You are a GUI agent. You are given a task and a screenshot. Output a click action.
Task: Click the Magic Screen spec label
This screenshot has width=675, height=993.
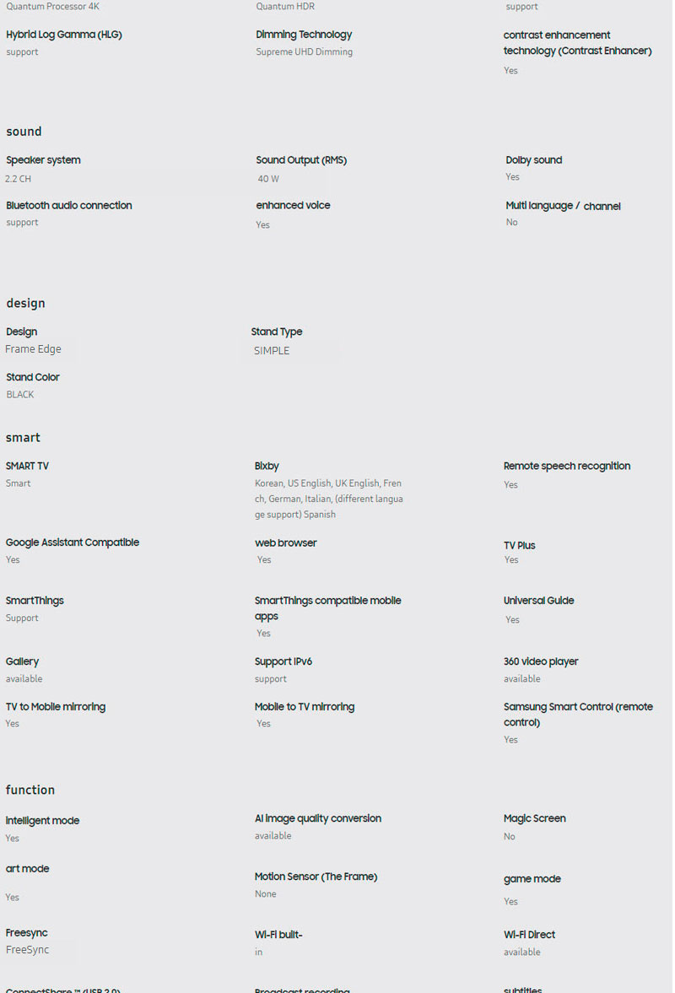(534, 819)
